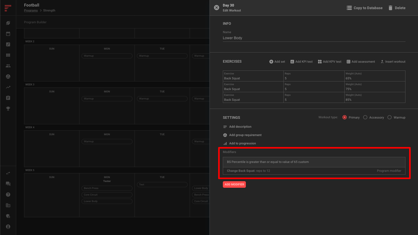
Task: Open Week 3 Monday Warmup workout
Action: [107, 99]
